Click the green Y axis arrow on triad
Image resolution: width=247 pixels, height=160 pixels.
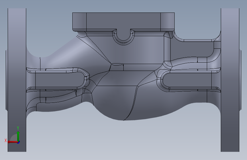(x=18, y=136)
